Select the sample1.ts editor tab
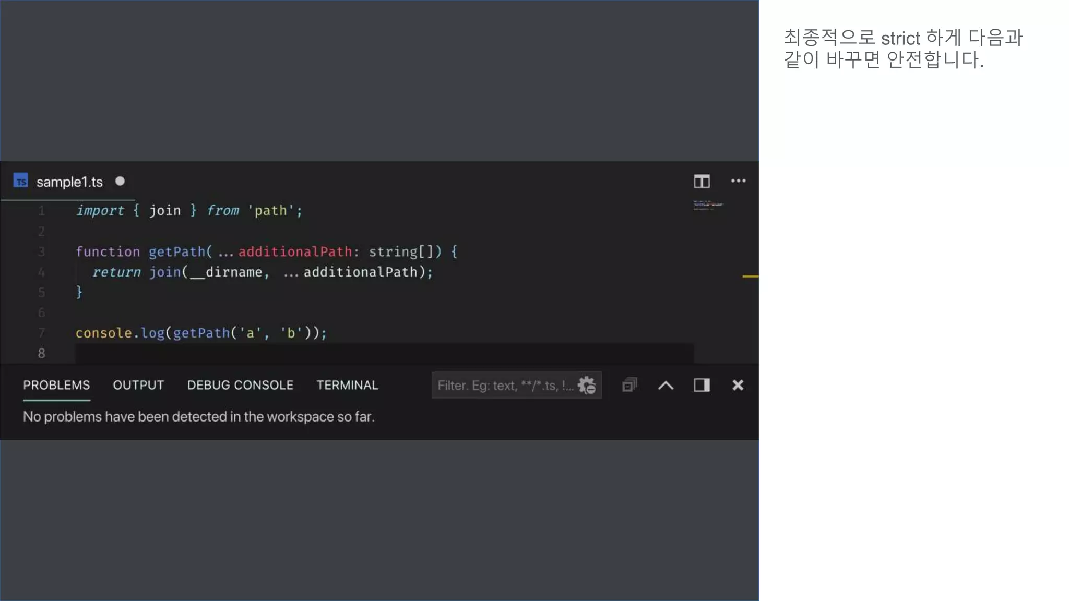 69,182
